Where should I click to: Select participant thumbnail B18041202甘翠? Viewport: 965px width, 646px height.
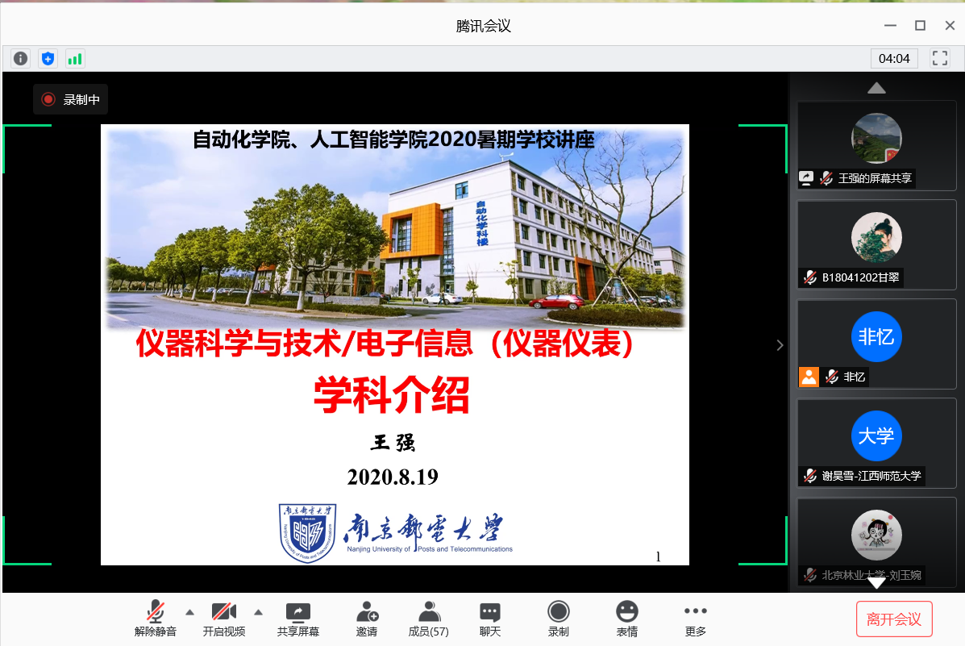[x=876, y=245]
